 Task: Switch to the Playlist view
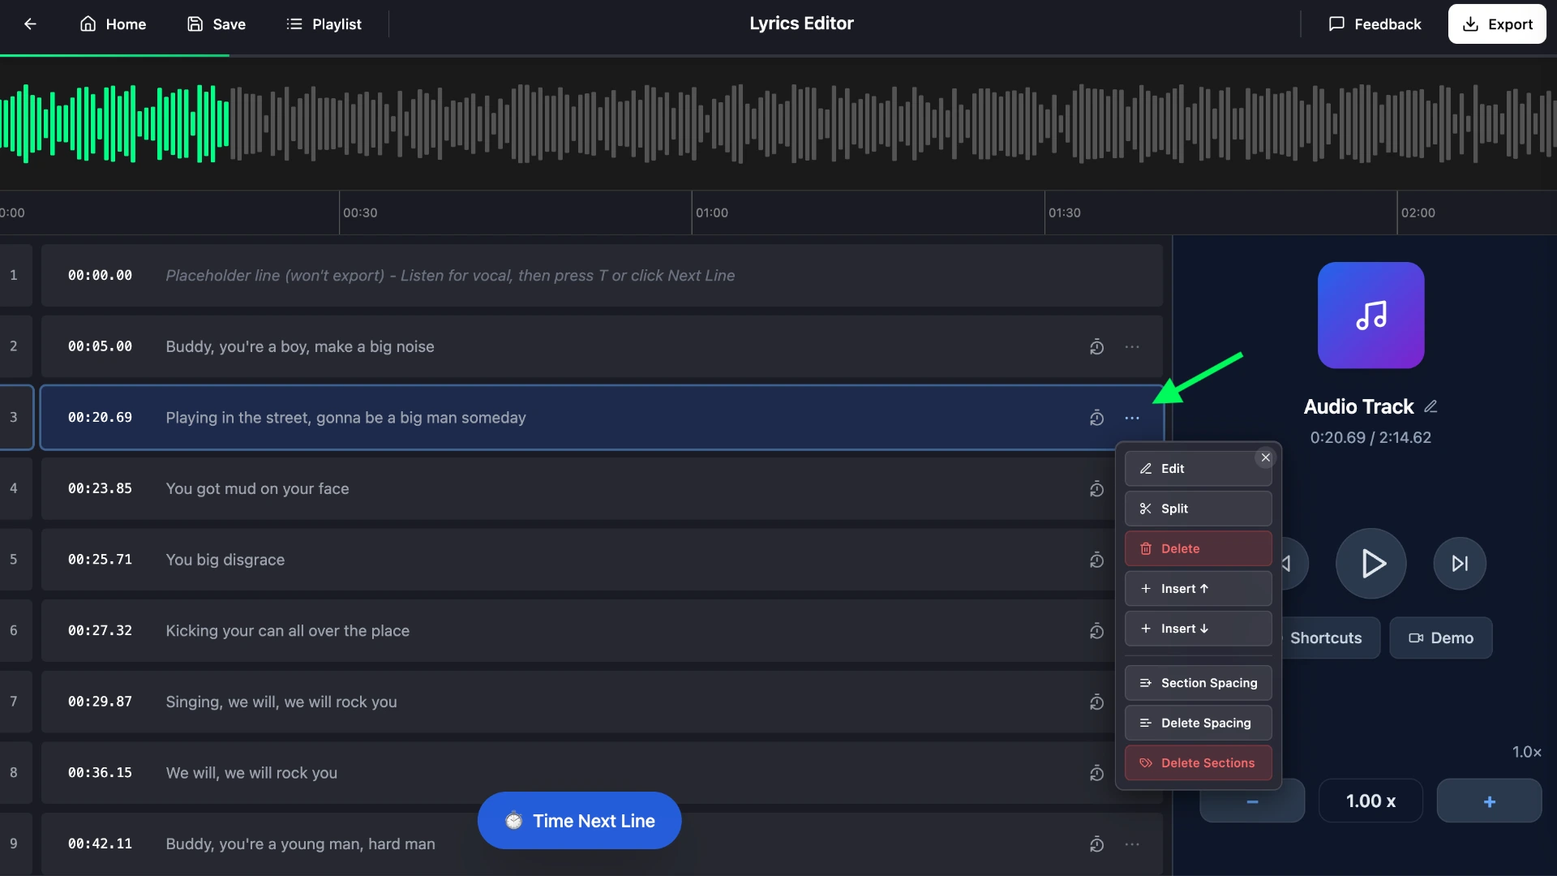pos(323,24)
